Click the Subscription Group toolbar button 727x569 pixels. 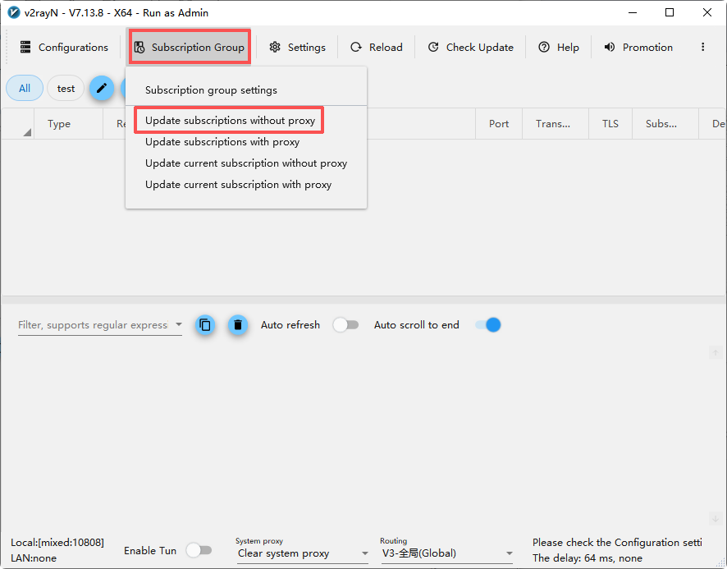(x=190, y=48)
